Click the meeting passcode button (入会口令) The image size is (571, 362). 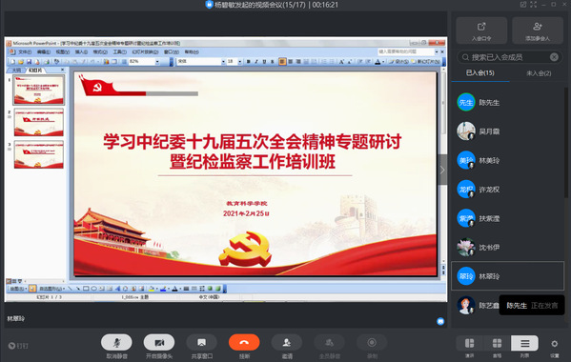pos(481,30)
